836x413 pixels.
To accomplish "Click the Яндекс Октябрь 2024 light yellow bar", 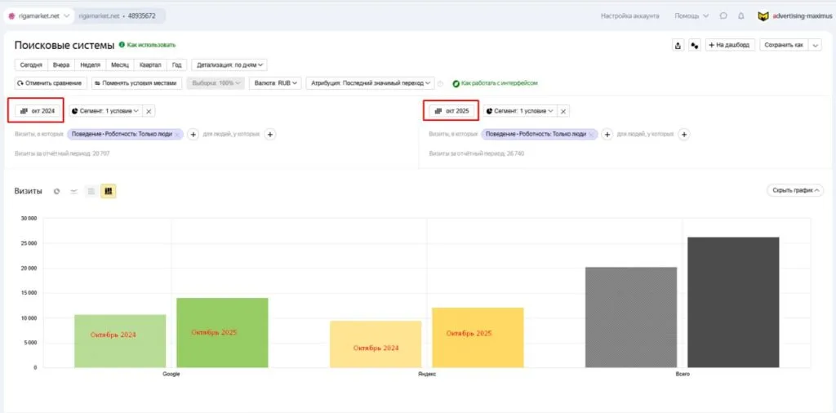I will tap(376, 344).
